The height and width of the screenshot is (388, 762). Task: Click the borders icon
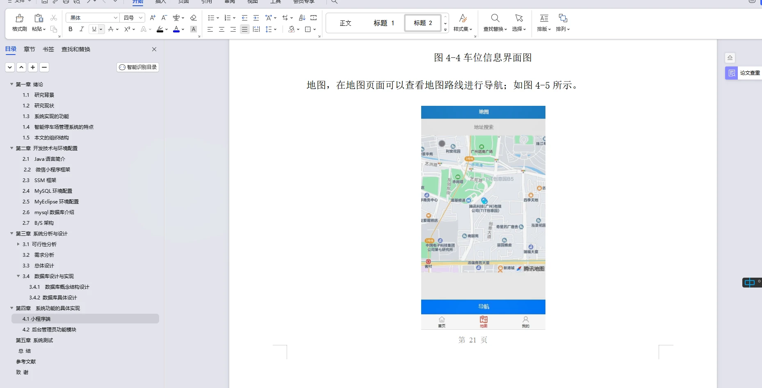pyautogui.click(x=308, y=29)
